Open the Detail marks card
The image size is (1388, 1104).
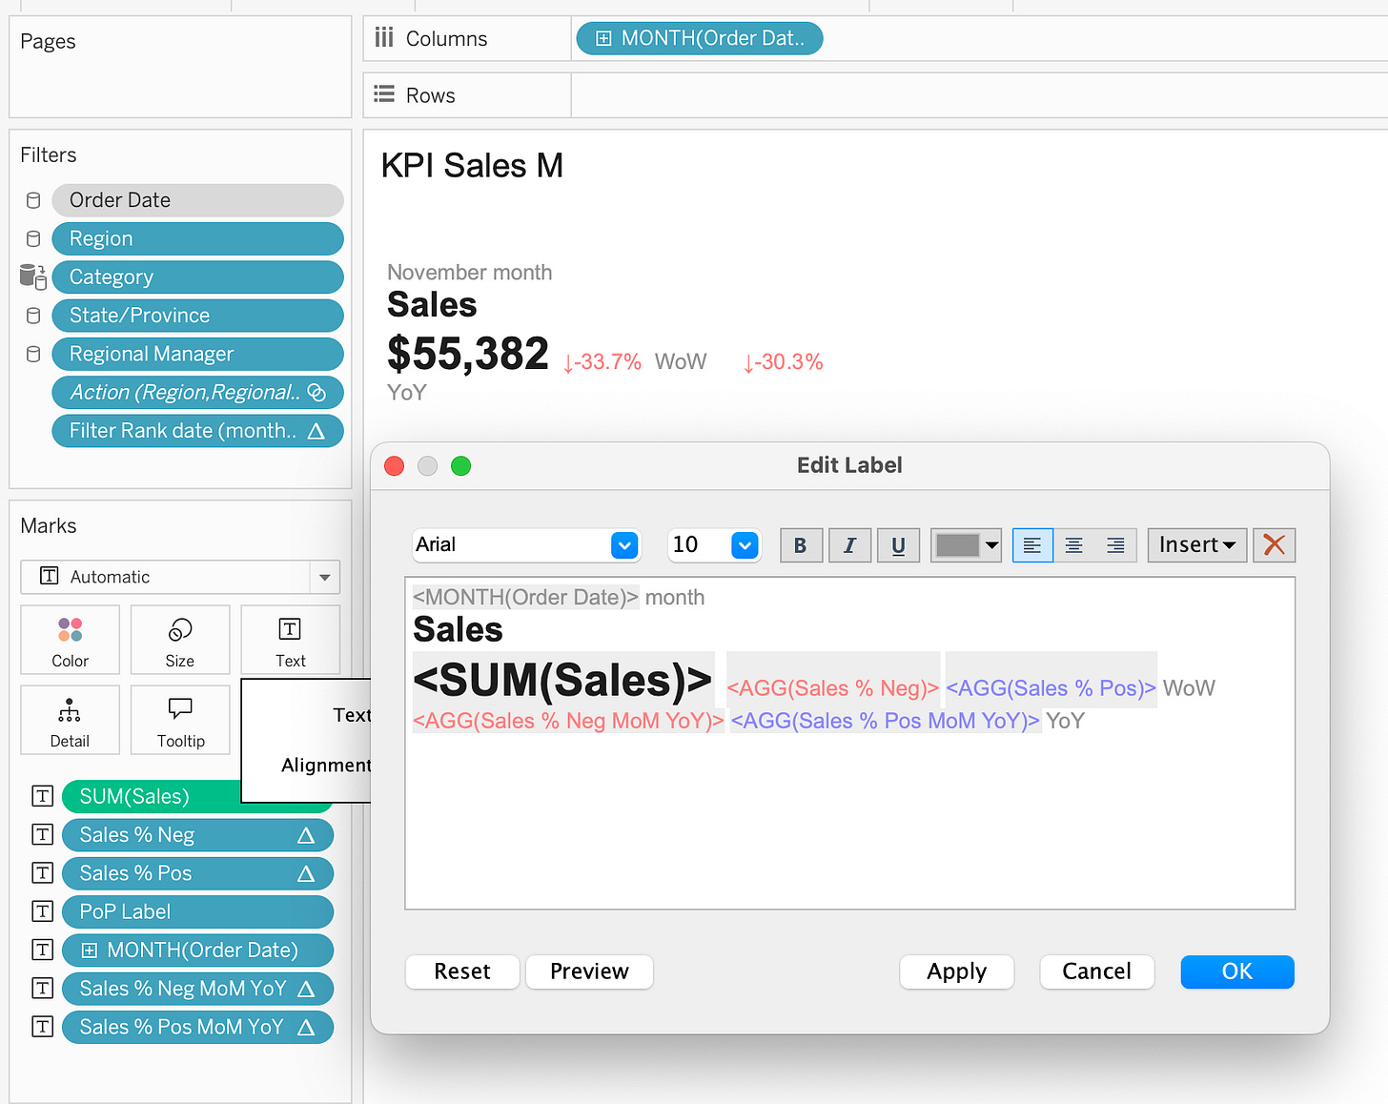pos(70,720)
